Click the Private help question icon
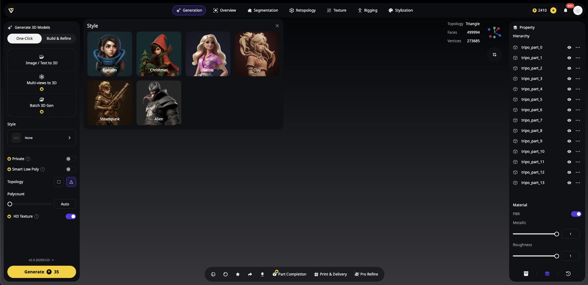Viewport: 588px width, 285px height. click(28, 159)
